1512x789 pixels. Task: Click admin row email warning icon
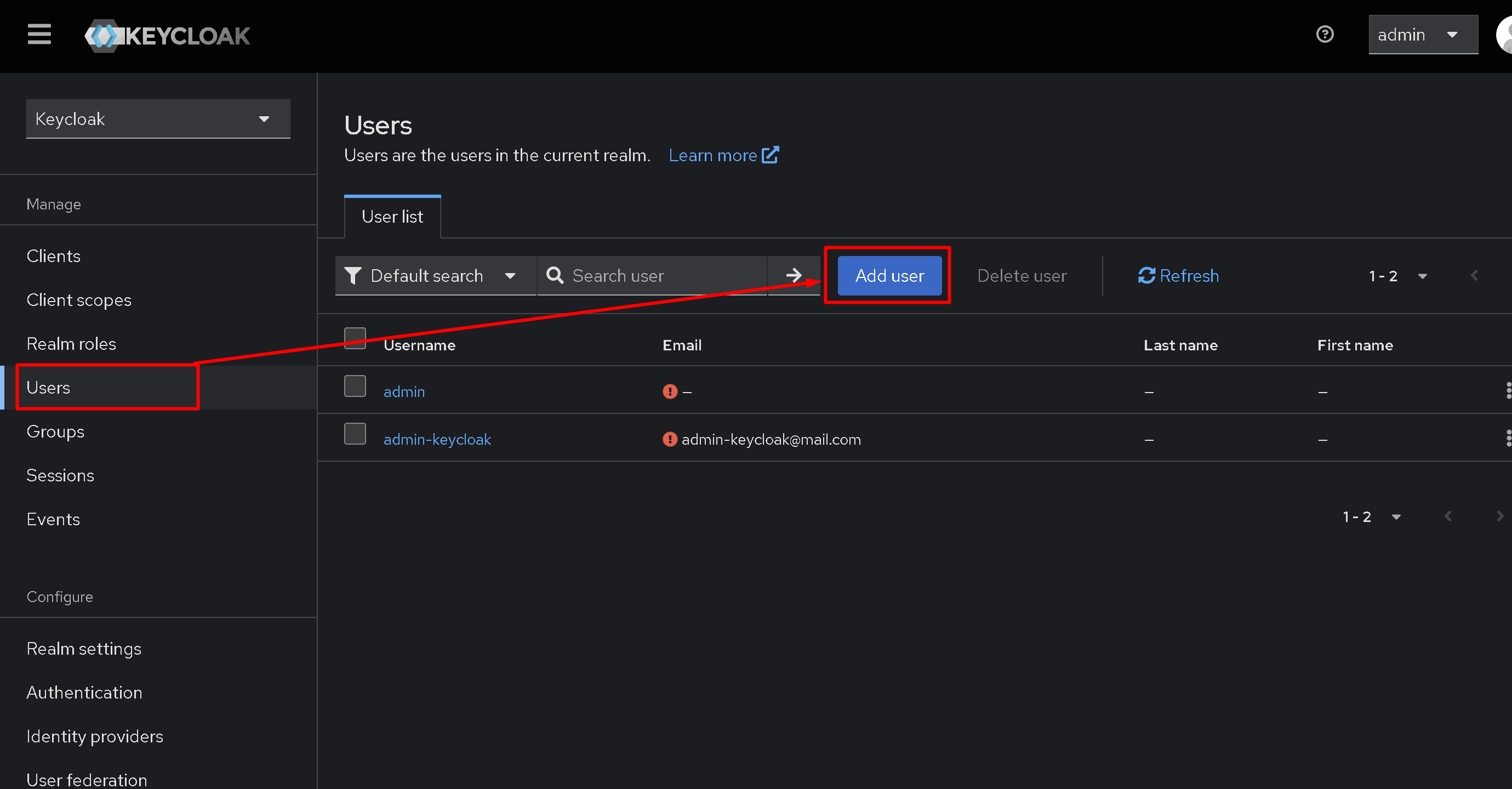click(670, 391)
